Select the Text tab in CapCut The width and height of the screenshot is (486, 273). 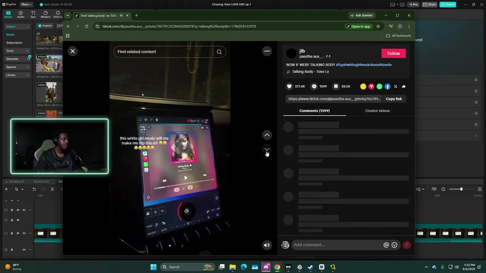(x=33, y=14)
